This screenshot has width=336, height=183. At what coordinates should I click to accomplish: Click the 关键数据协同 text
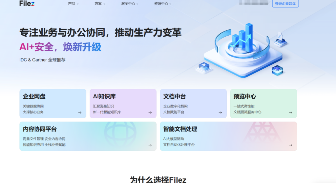click(x=33, y=106)
